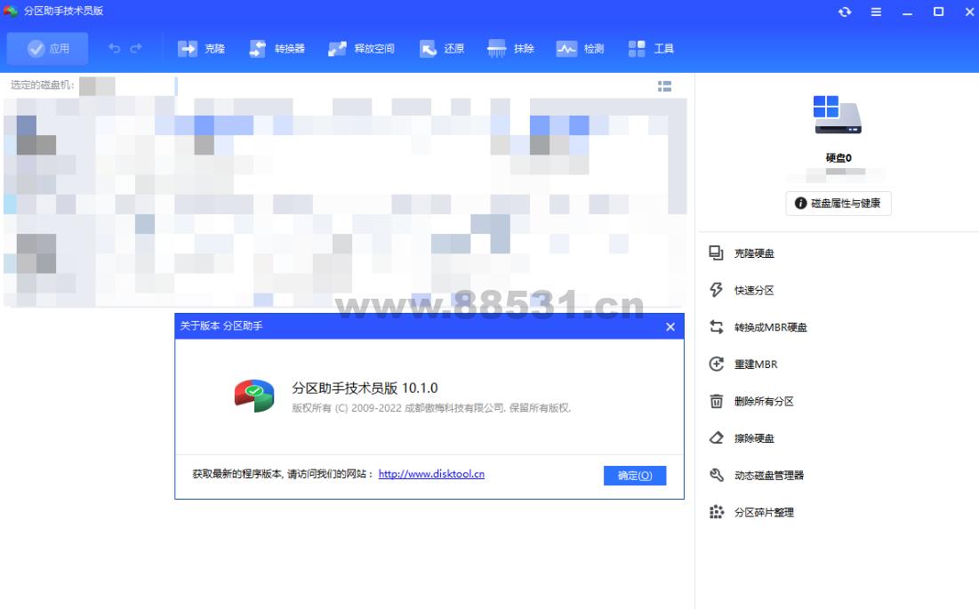Minimize the partition assistant window

coord(907,12)
